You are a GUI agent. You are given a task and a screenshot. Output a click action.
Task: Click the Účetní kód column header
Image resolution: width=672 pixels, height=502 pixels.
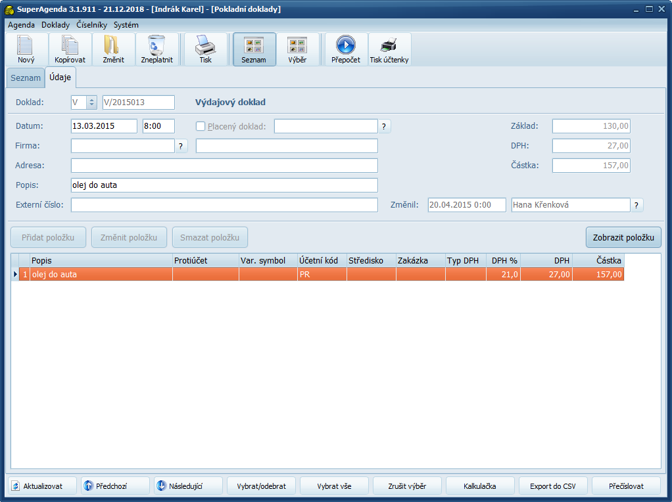click(x=322, y=261)
